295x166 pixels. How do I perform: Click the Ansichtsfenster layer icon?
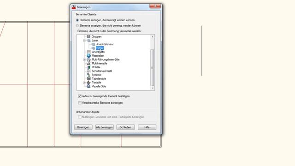[93, 44]
